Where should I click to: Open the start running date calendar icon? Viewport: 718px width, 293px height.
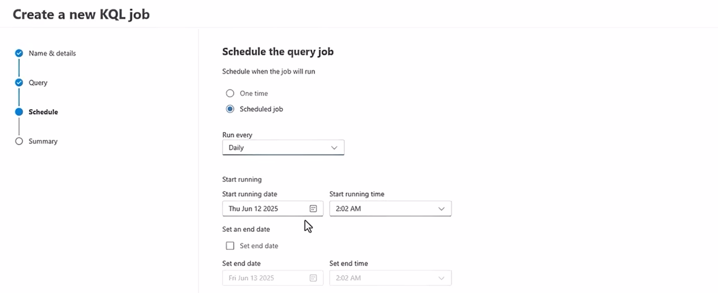click(x=313, y=208)
